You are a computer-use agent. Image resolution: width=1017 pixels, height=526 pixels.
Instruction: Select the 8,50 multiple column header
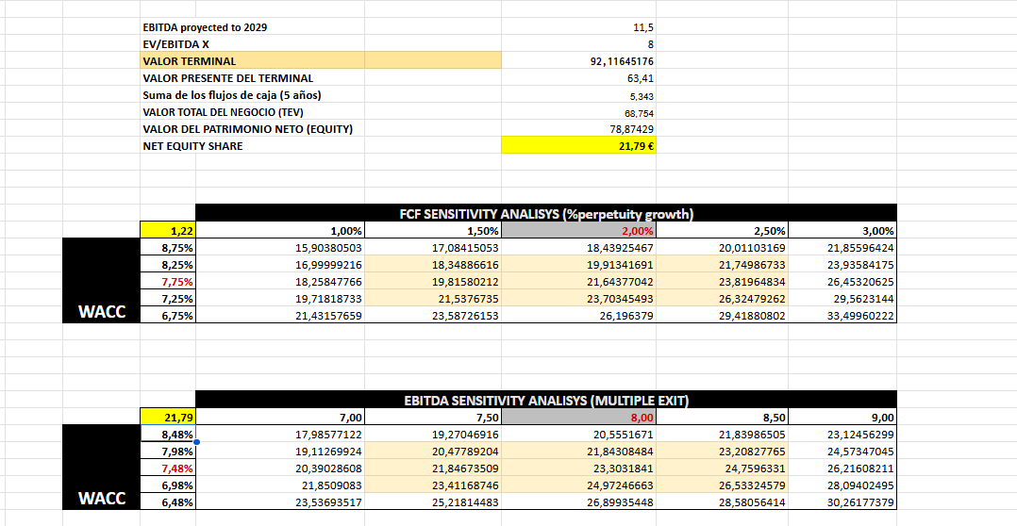point(722,418)
